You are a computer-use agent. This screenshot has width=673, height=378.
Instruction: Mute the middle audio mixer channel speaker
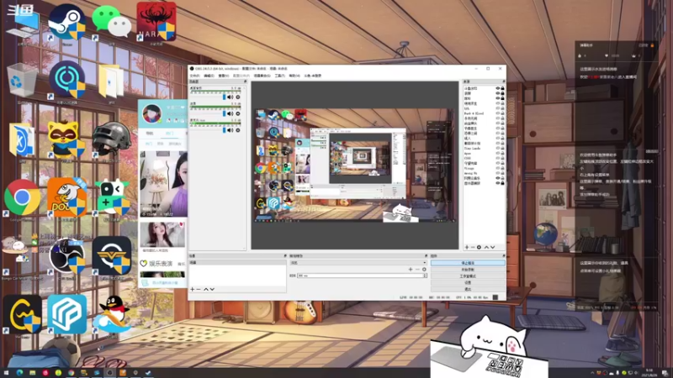coord(230,113)
